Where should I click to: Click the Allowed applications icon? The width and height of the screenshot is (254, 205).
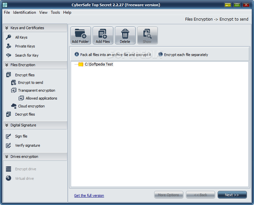(x=21, y=98)
